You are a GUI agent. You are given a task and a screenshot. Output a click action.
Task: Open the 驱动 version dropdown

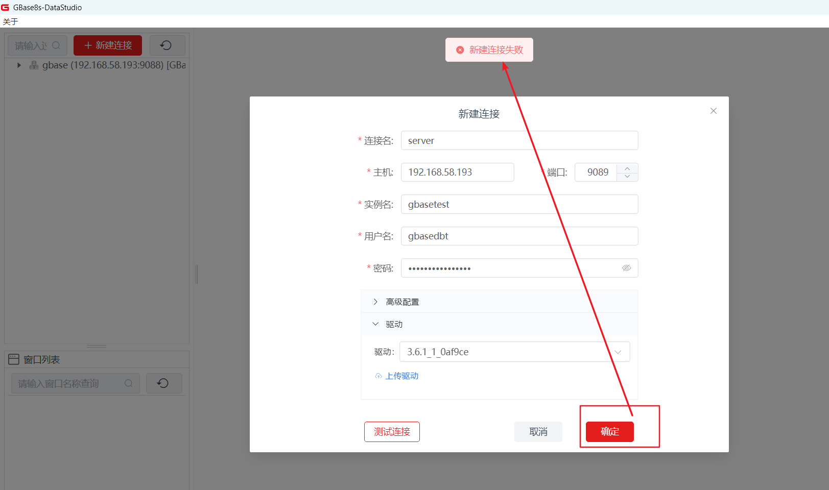(515, 352)
